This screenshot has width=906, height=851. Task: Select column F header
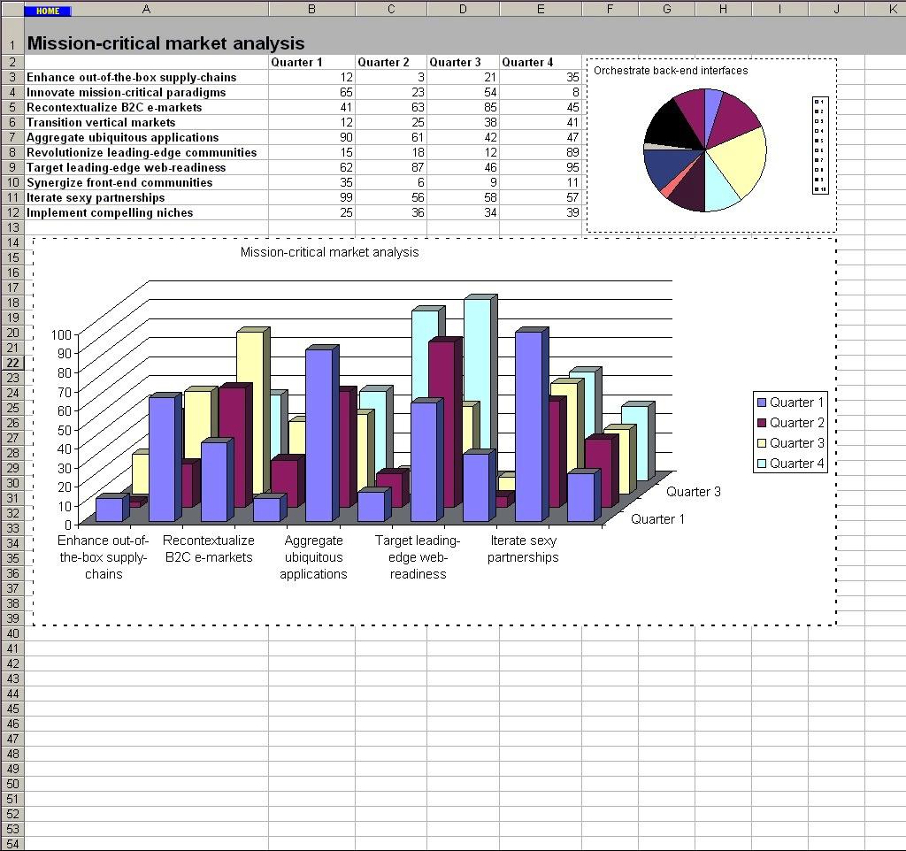pyautogui.click(x=610, y=9)
